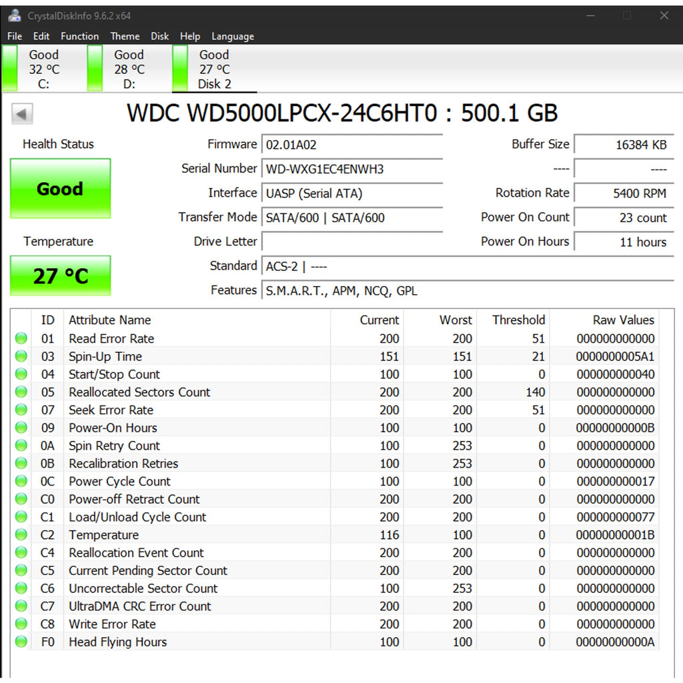Open the Disk menu

(159, 36)
